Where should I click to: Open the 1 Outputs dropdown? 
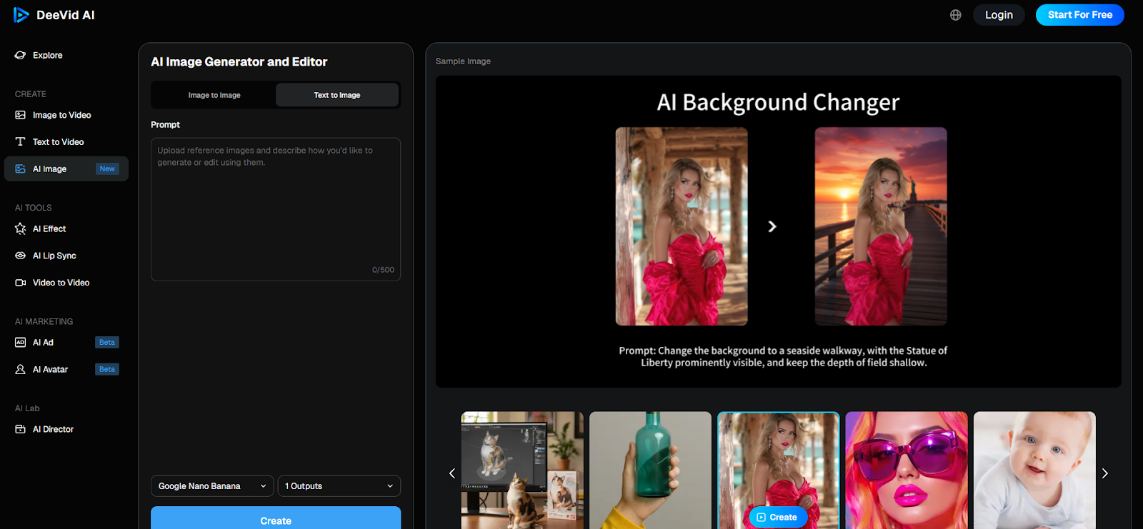[x=339, y=486]
